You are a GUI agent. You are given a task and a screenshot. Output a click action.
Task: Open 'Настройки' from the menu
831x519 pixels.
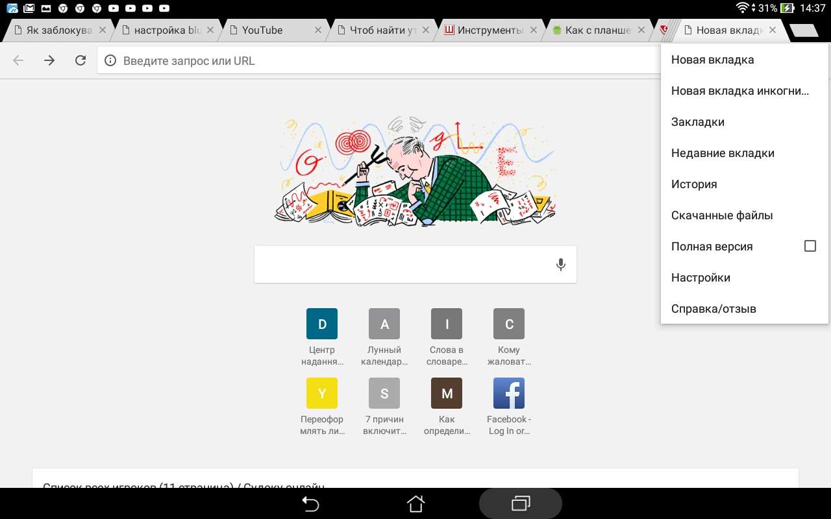coord(745,278)
